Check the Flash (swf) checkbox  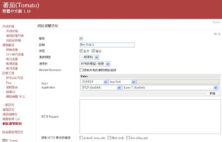tap(109, 138)
